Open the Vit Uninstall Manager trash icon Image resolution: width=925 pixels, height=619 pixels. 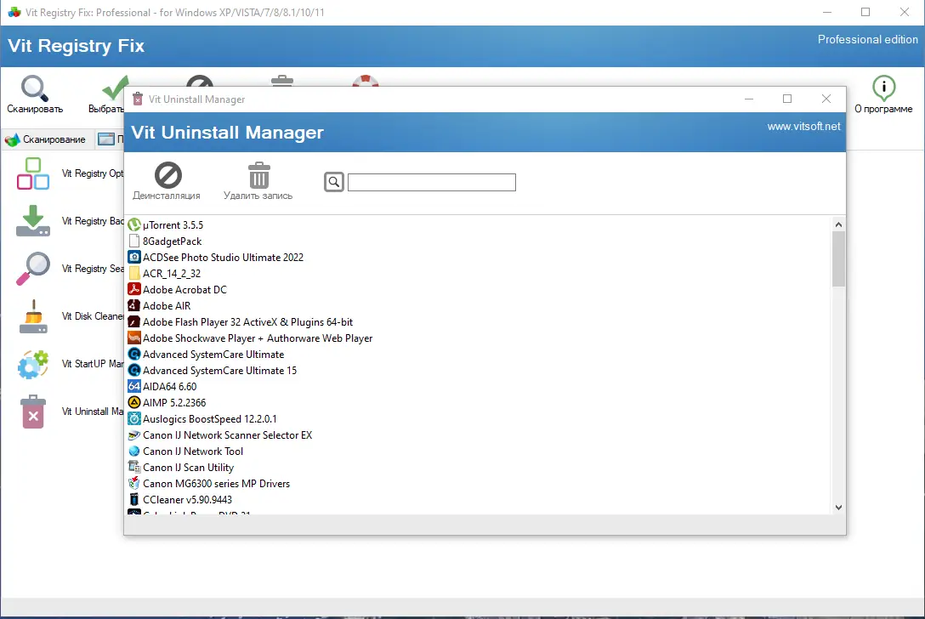(x=33, y=412)
